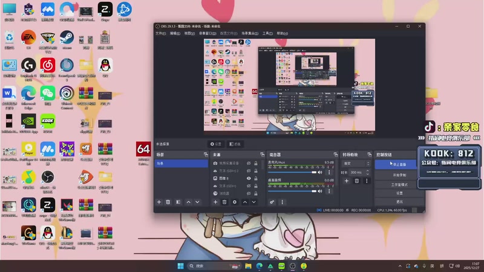This screenshot has height=272, width=484.
Task: Adjust the 麦克风/Aux volume slider
Action: (x=292, y=172)
